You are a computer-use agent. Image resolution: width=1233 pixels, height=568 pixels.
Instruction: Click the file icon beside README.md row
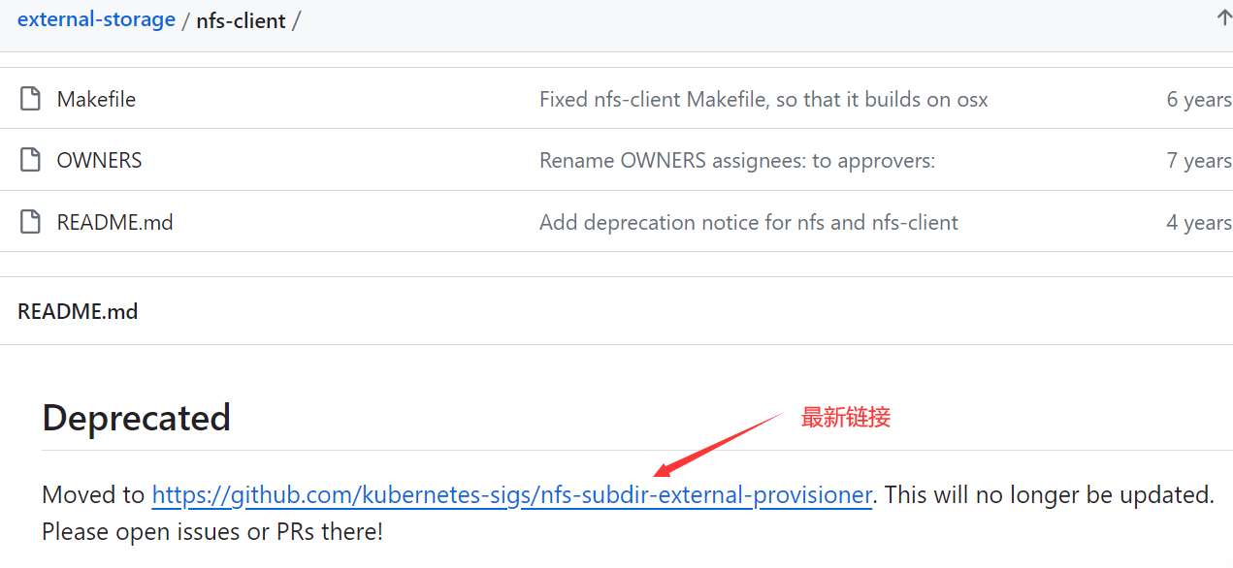31,222
